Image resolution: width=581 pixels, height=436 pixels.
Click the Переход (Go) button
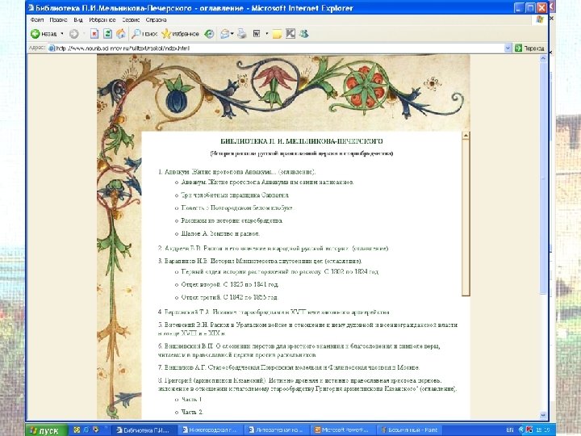(529, 48)
